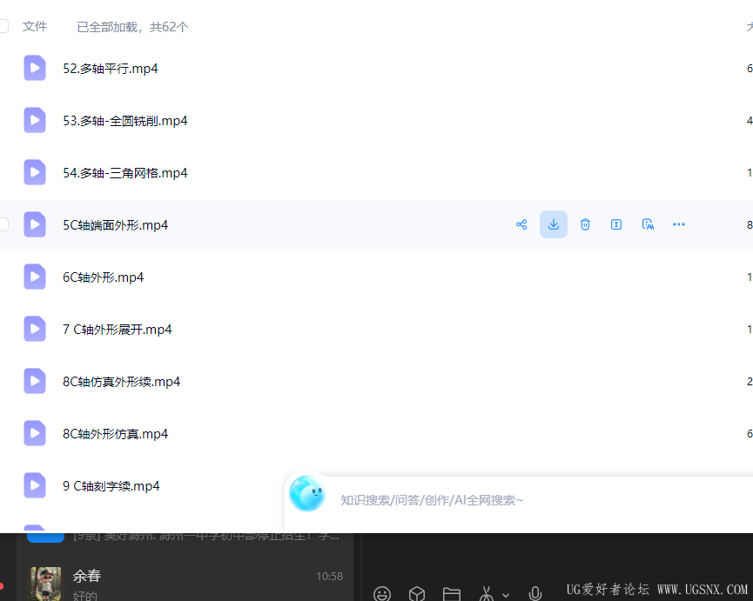Select file name 5C轴端面外形.mp4
The width and height of the screenshot is (753, 601).
(x=115, y=225)
